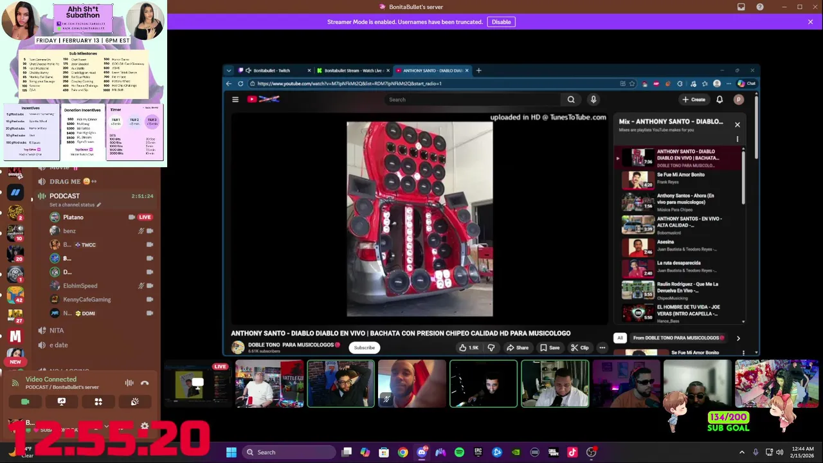Toggle Discord camera in voice panel

24,401
